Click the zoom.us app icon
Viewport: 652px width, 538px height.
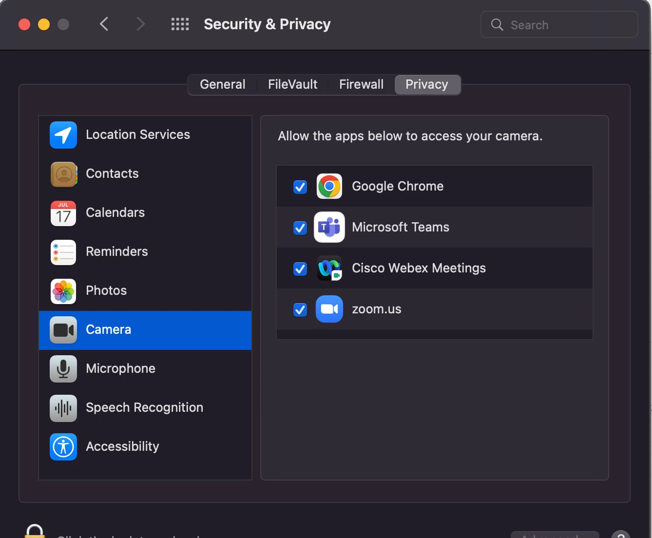[329, 309]
